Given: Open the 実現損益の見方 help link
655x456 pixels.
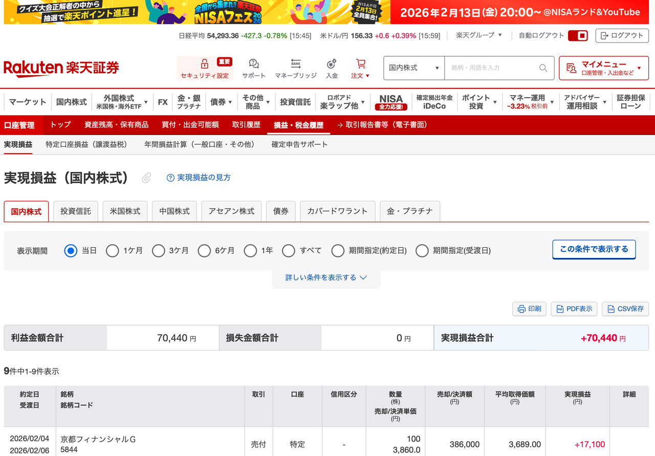Looking at the screenshot, I should [x=199, y=178].
